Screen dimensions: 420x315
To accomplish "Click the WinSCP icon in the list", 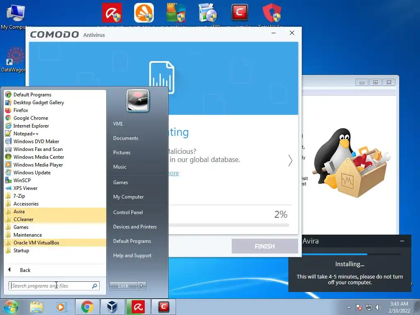I will coord(8,180).
